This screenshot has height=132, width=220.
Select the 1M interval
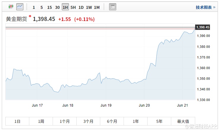[x=97, y=7]
